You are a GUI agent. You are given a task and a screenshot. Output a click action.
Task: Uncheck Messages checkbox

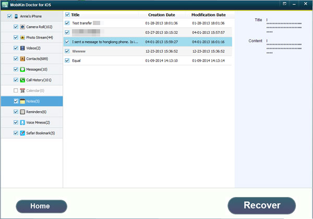point(16,69)
